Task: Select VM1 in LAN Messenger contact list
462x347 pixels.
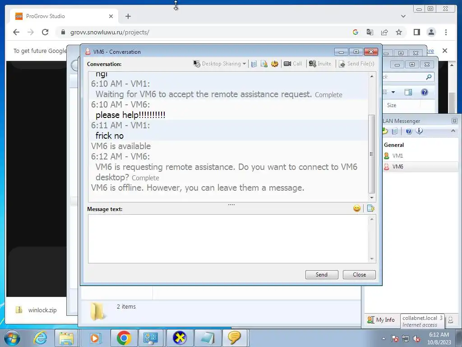Action: pos(397,156)
